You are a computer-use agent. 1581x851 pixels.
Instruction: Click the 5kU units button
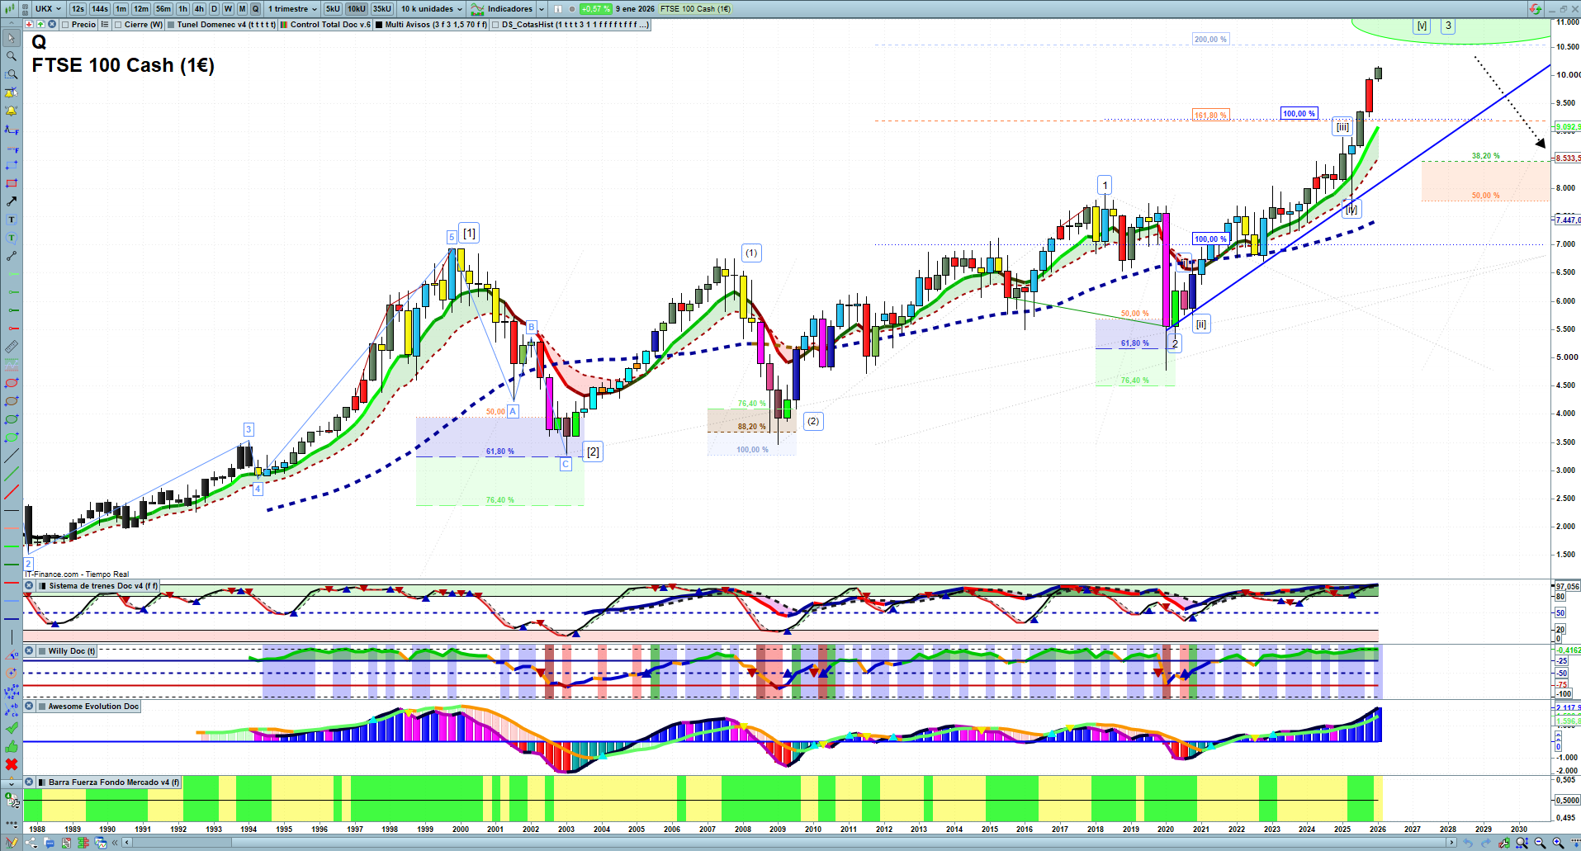click(333, 9)
